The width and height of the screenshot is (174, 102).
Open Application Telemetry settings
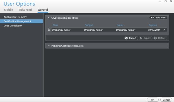[15, 17]
